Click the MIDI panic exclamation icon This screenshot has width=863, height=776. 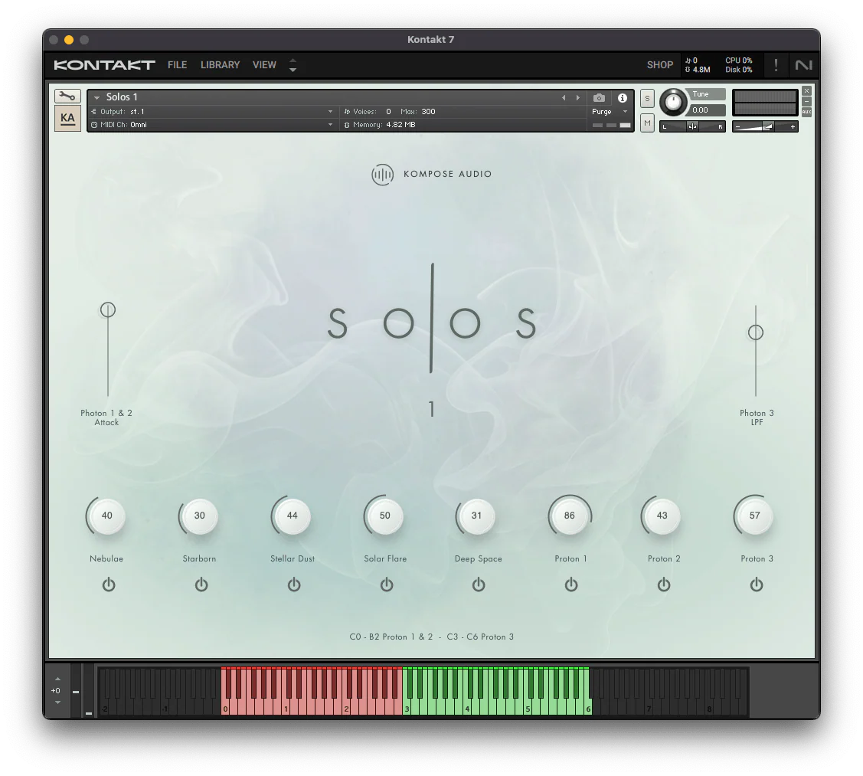point(776,65)
